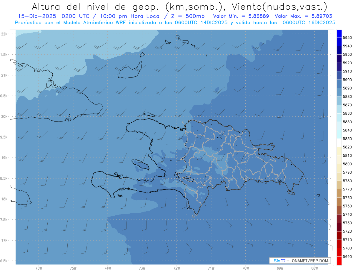Click the '74W' longitude label
Image resolution: width=353 pixels, height=272 pixels.
[x=108, y=268]
